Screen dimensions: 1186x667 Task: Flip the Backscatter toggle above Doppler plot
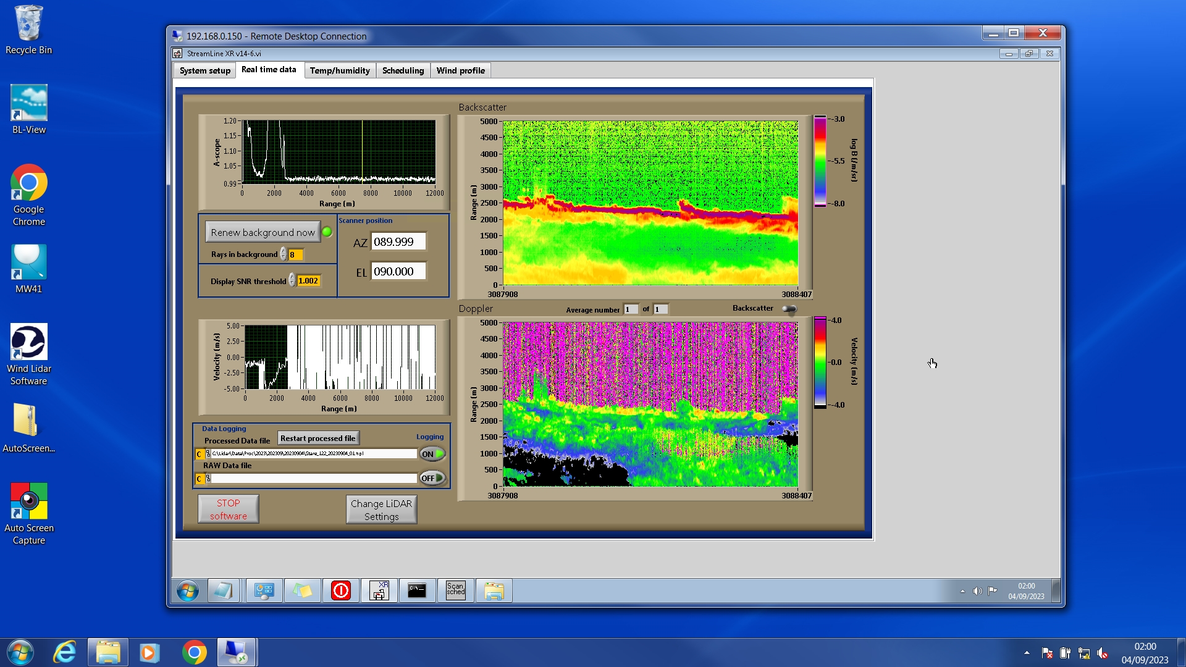[x=789, y=309]
